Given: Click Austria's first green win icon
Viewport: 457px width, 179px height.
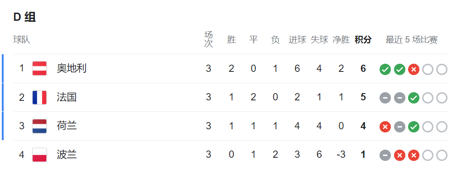Looking at the screenshot, I should coord(385,70).
